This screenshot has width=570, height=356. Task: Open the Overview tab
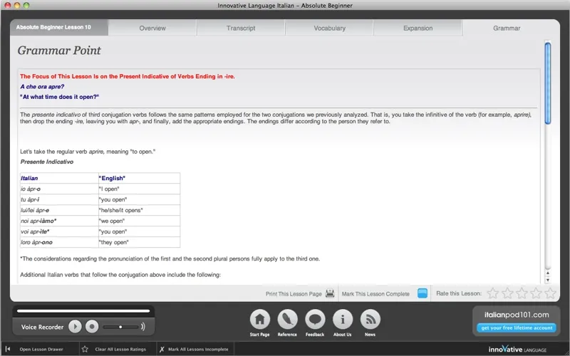152,28
